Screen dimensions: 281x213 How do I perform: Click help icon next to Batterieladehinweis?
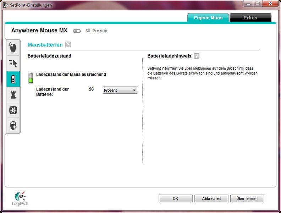(197, 56)
